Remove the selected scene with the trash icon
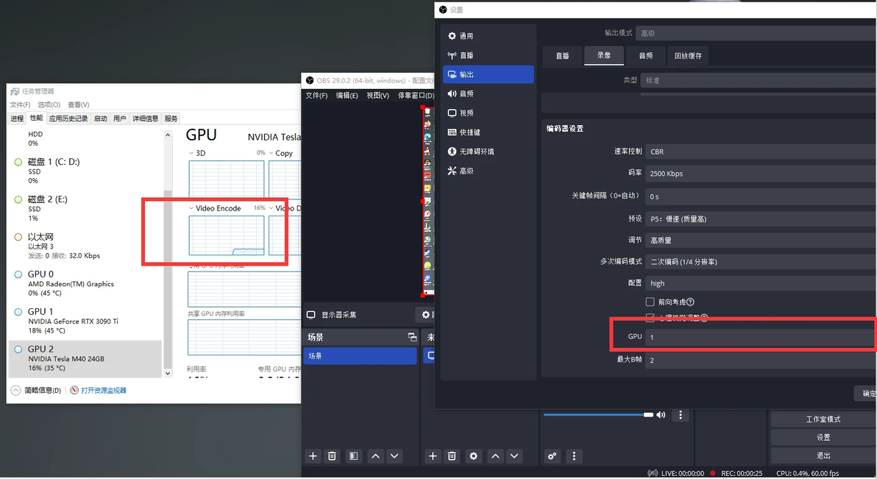877x479 pixels. [x=333, y=456]
